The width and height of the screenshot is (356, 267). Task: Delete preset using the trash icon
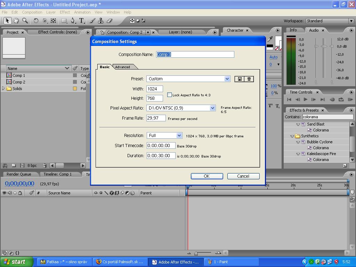tap(249, 79)
